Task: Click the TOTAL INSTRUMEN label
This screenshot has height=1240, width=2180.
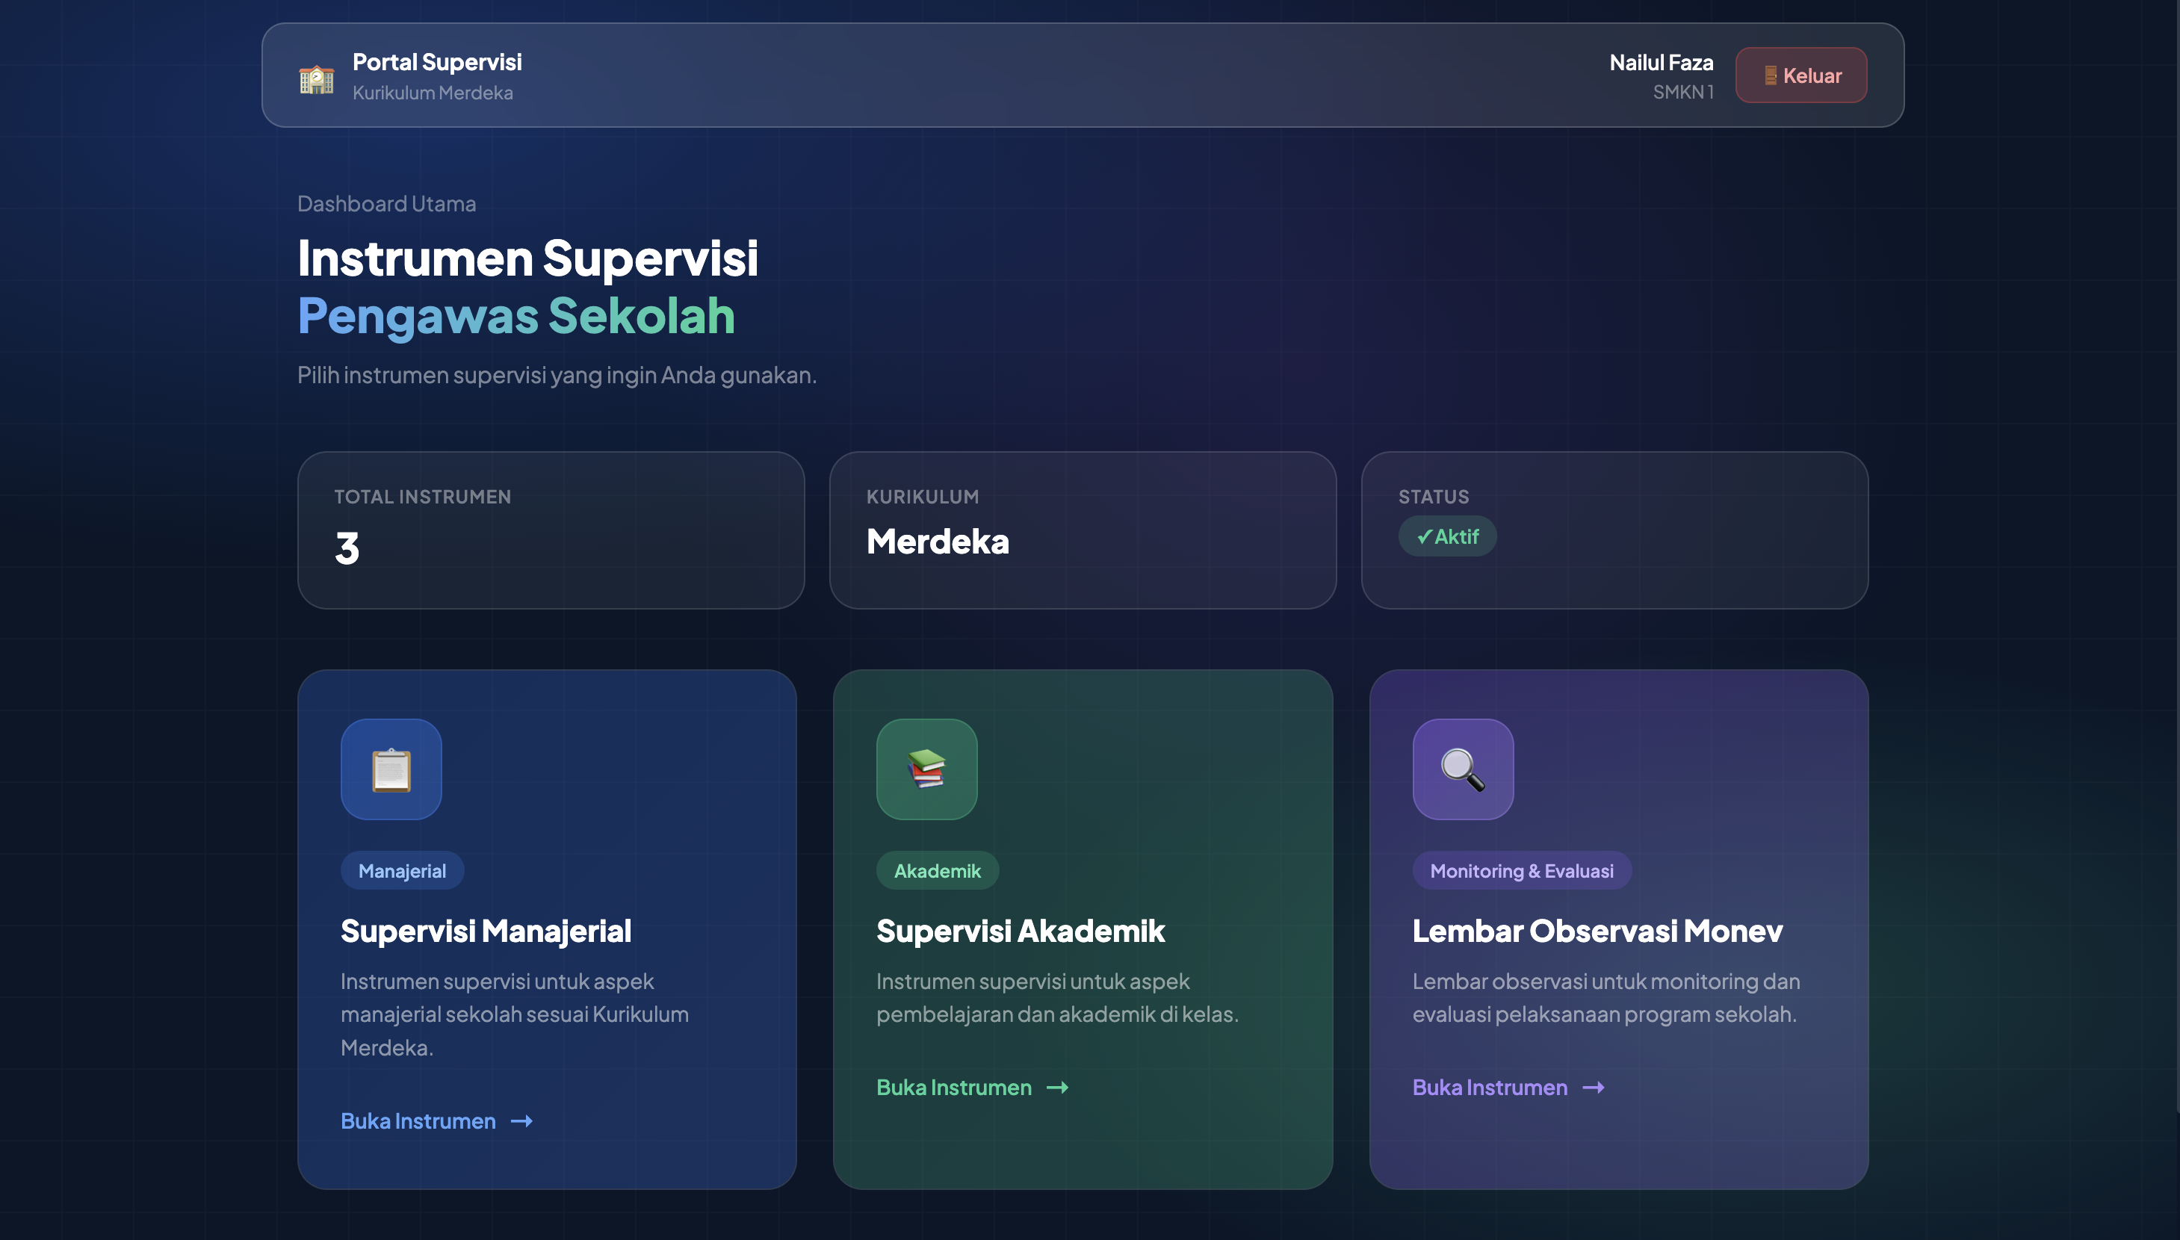Action: coord(422,497)
